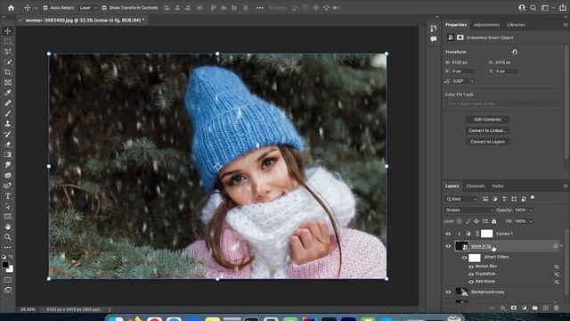
Task: Switch to the Paths tab
Action: [x=498, y=186]
